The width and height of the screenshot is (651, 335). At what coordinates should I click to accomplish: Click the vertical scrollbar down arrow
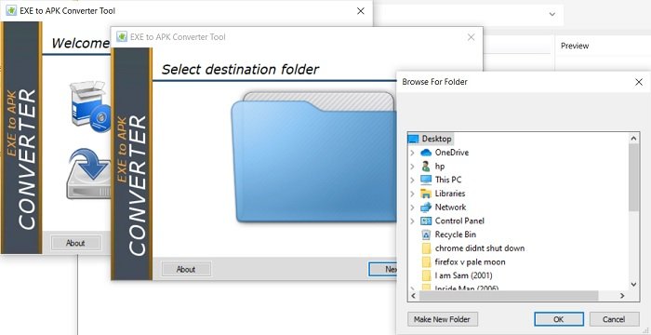tap(633, 285)
